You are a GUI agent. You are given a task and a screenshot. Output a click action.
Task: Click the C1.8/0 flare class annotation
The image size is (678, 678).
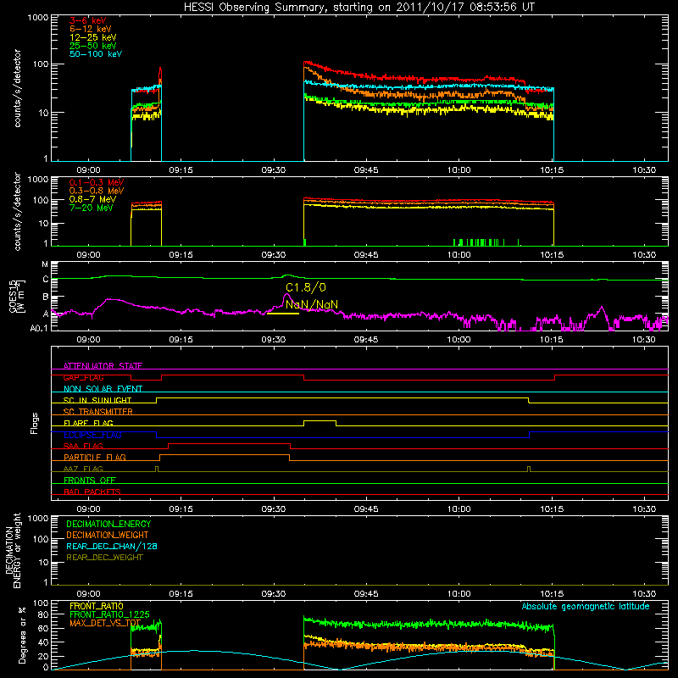pyautogui.click(x=306, y=287)
